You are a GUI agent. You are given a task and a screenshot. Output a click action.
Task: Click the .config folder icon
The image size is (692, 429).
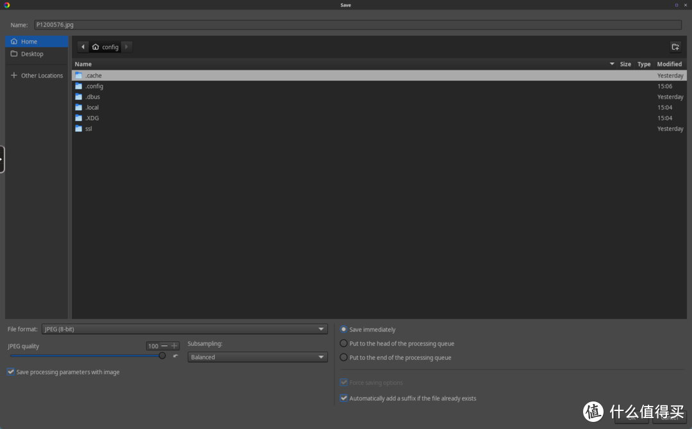tap(79, 86)
